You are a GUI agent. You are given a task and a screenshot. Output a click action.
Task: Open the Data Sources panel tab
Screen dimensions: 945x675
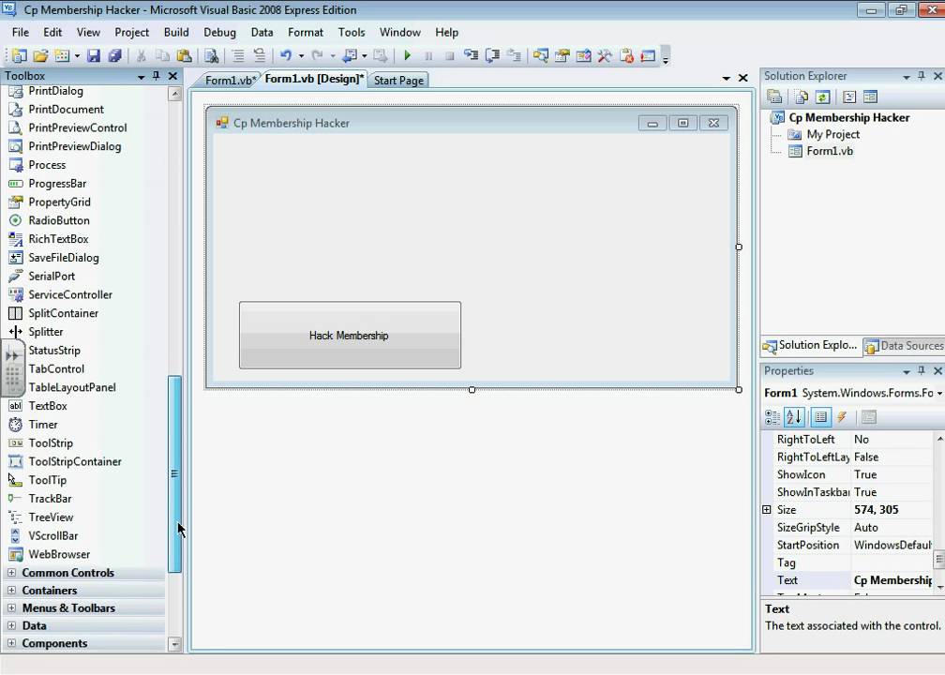(904, 346)
